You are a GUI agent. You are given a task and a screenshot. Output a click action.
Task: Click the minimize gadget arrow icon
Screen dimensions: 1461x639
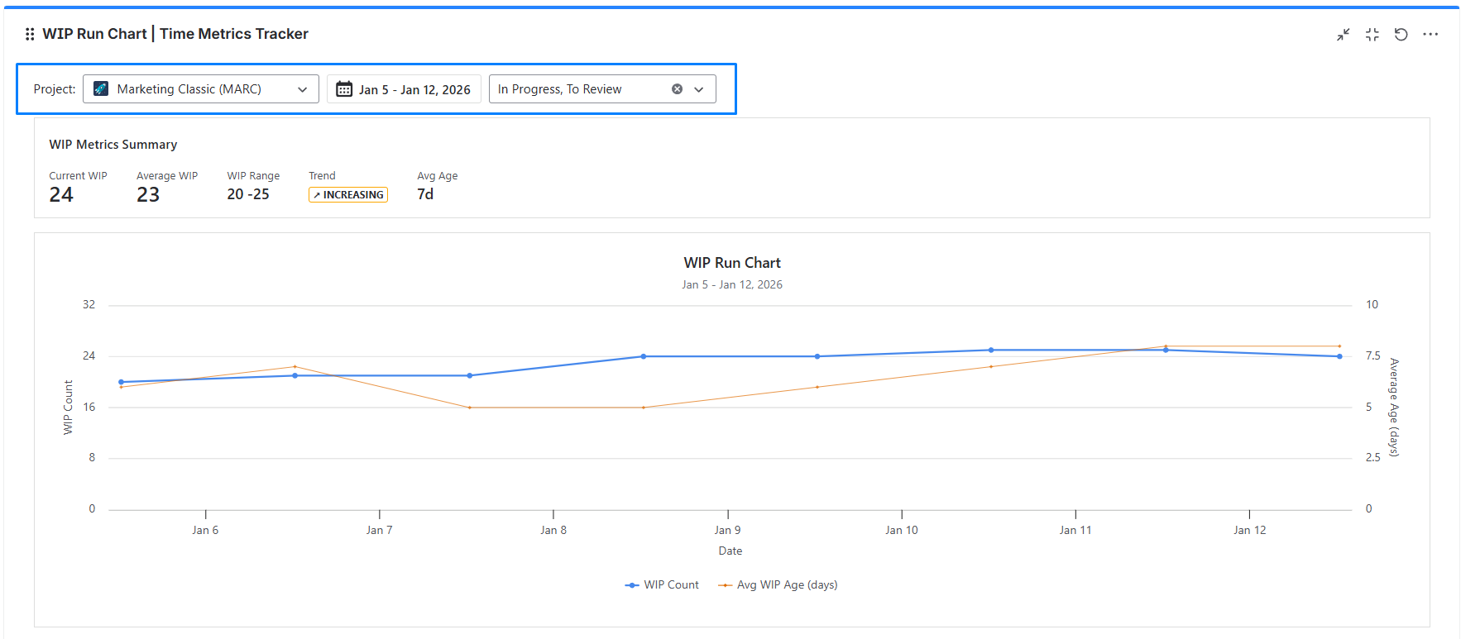[x=1343, y=34]
